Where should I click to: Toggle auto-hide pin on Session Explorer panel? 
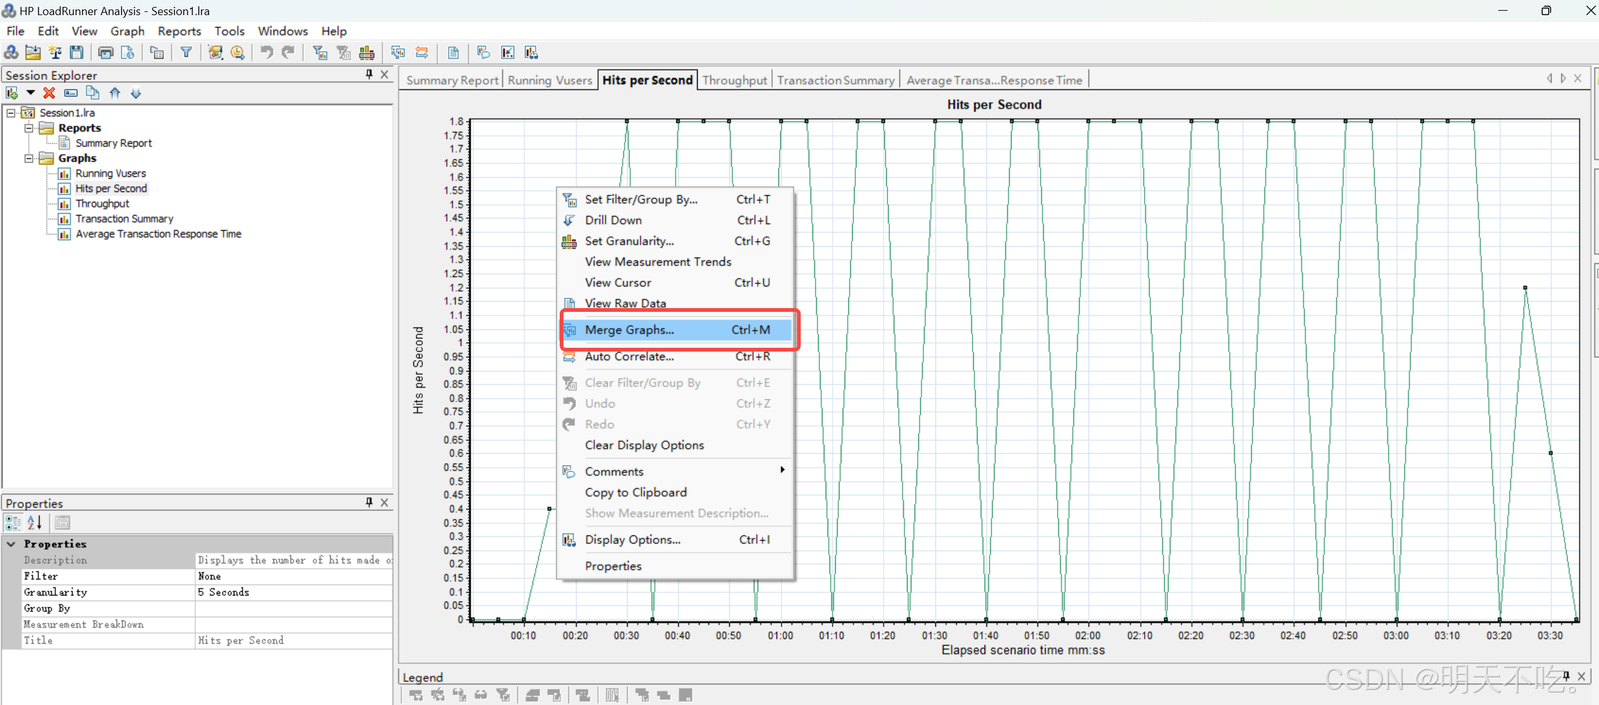(369, 74)
